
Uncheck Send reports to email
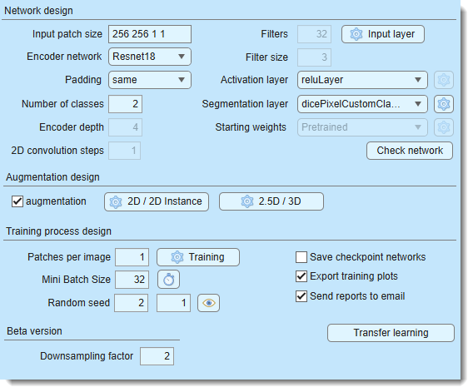[x=301, y=296]
